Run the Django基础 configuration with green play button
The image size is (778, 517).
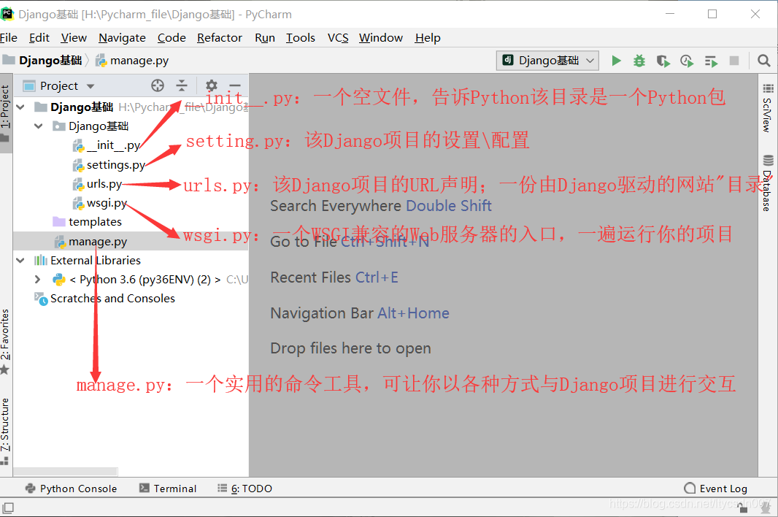616,61
